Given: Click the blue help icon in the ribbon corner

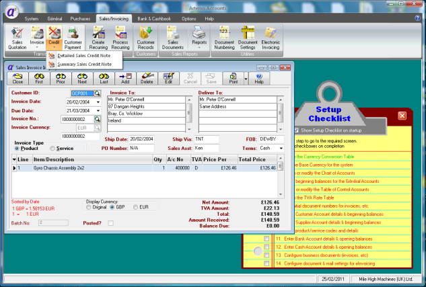Looking at the screenshot, I should [x=417, y=18].
